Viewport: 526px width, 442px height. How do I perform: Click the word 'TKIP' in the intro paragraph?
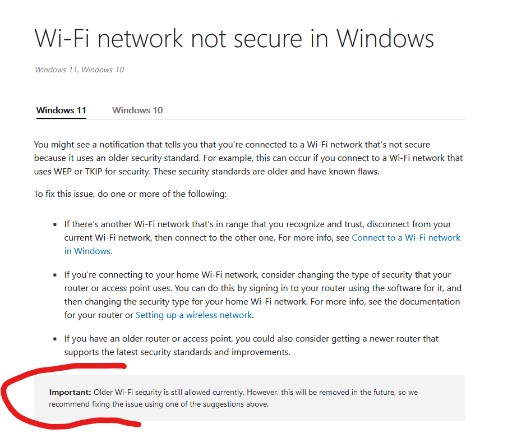coord(93,172)
